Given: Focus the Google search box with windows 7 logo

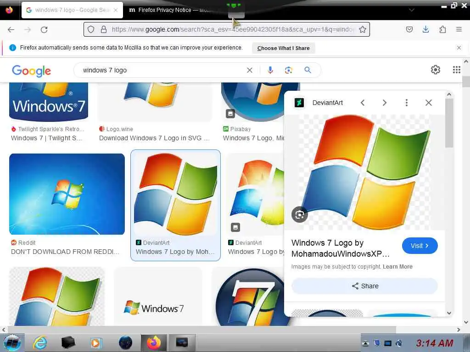Looking at the screenshot, I should pos(162,70).
